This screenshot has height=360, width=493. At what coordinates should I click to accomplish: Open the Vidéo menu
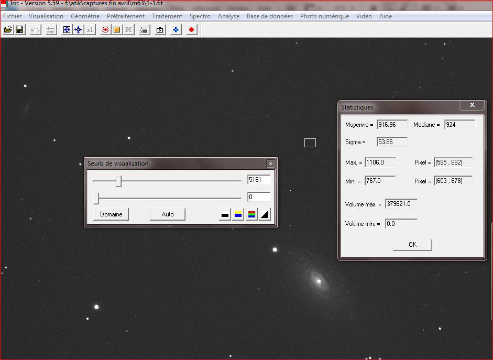364,16
